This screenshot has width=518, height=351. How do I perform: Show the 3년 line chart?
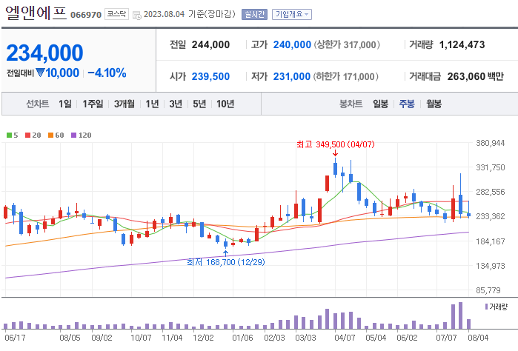click(176, 104)
